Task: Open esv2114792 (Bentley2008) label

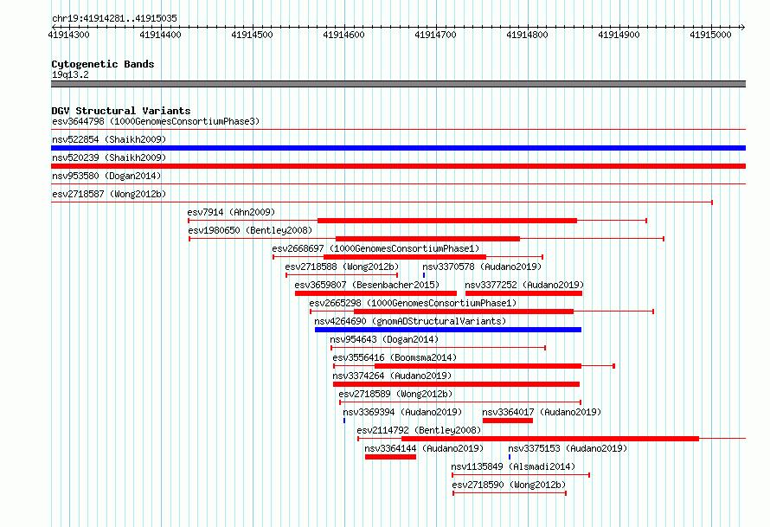Action: [x=419, y=430]
